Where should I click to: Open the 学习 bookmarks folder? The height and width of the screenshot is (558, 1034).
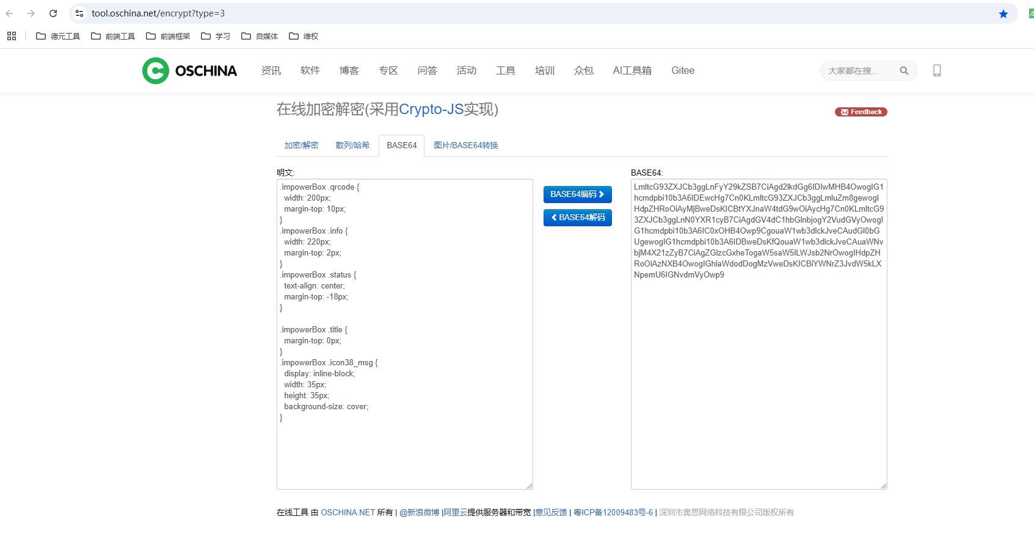point(216,36)
